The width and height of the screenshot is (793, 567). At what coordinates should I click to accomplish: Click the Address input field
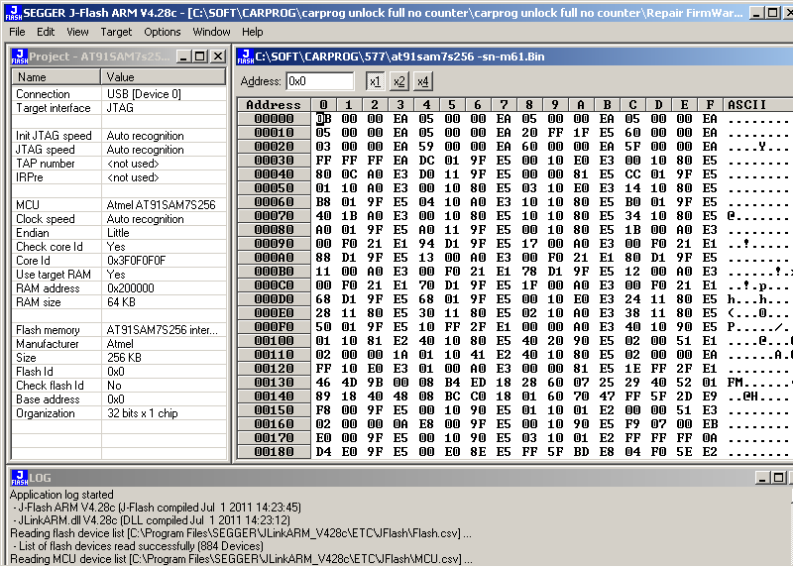pos(319,81)
